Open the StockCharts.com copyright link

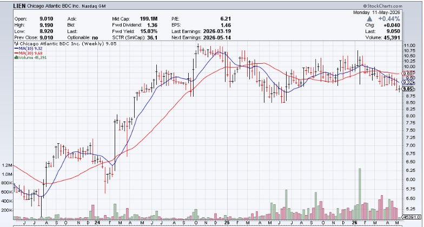(383, 6)
